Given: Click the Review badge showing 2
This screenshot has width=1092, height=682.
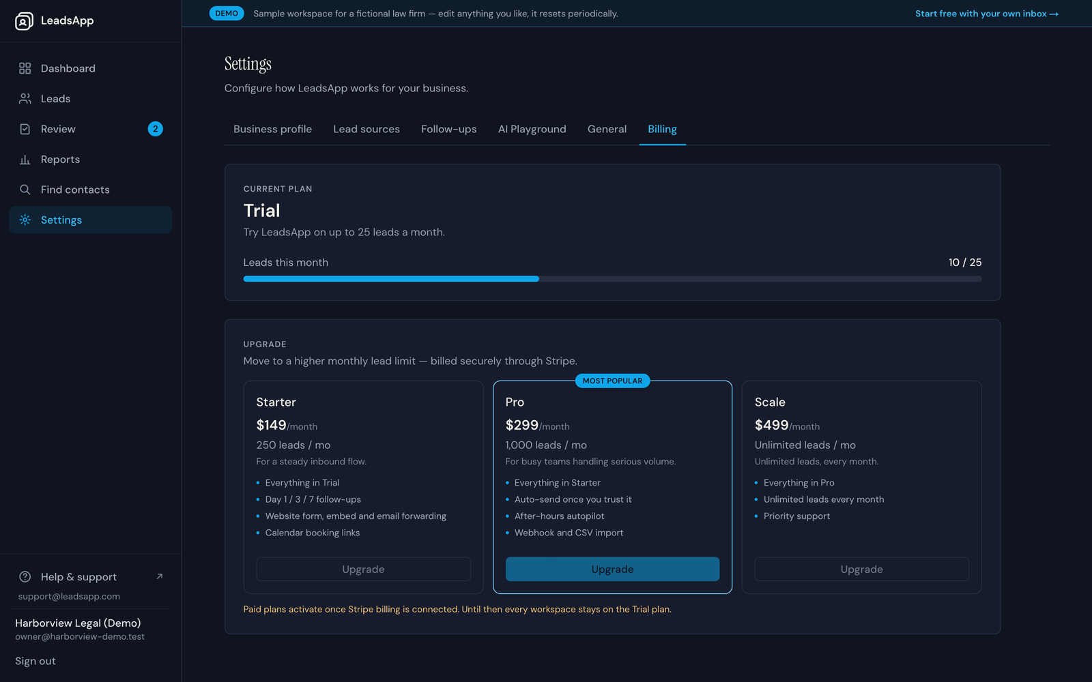Looking at the screenshot, I should (x=156, y=129).
